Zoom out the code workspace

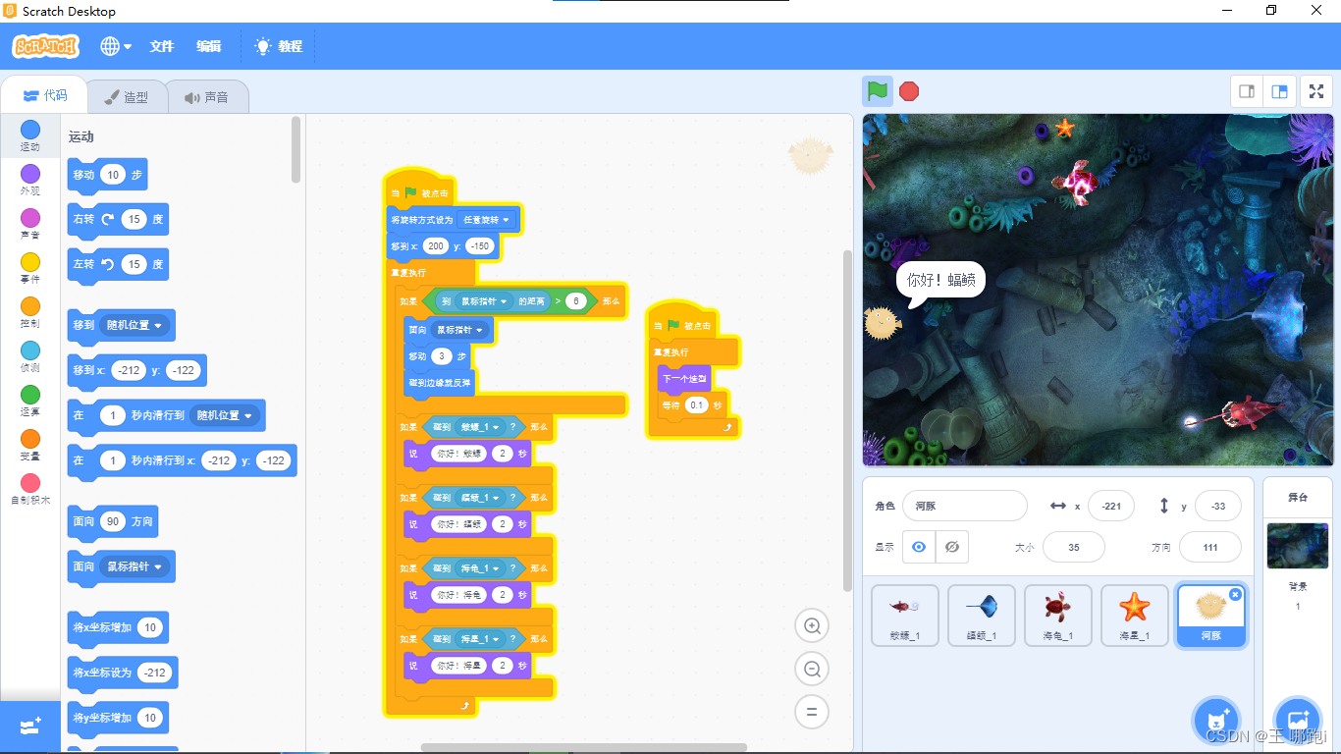pyautogui.click(x=812, y=670)
